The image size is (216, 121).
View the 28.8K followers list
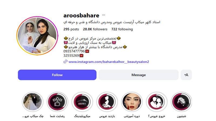95,29
